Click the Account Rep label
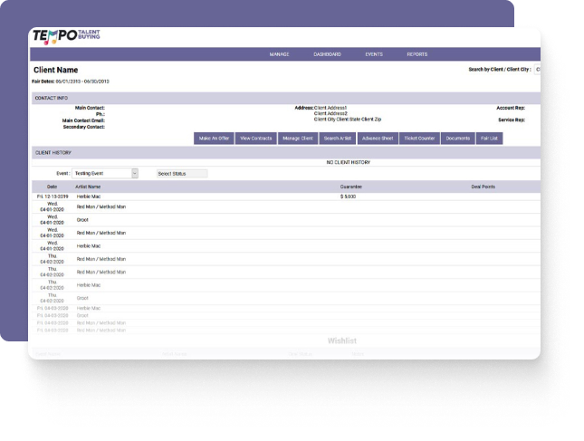The image size is (584, 441). pyautogui.click(x=511, y=108)
